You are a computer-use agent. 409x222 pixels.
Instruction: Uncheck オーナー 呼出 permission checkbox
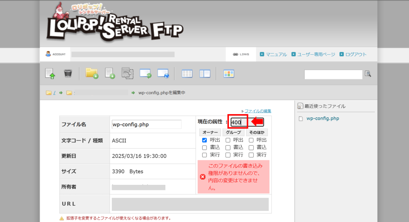point(204,140)
